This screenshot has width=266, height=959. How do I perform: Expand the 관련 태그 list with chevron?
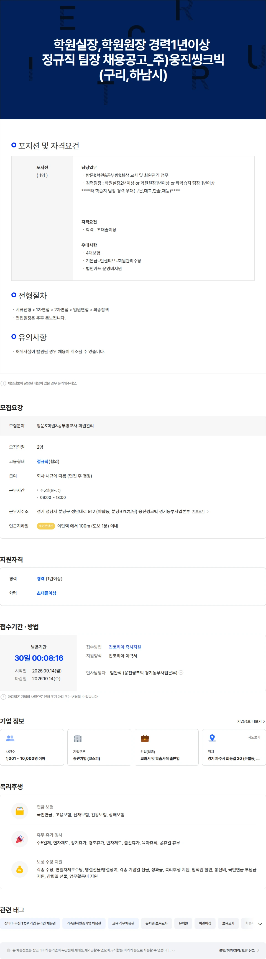point(260,924)
